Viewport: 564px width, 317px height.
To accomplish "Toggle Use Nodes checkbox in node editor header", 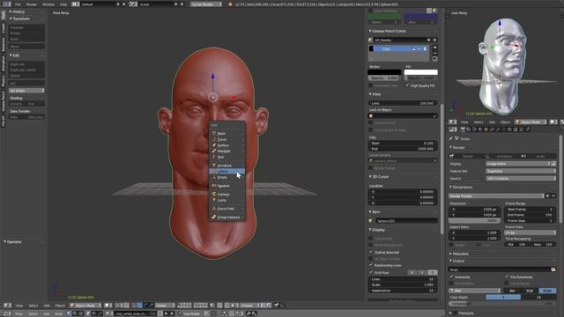I will [x=180, y=313].
